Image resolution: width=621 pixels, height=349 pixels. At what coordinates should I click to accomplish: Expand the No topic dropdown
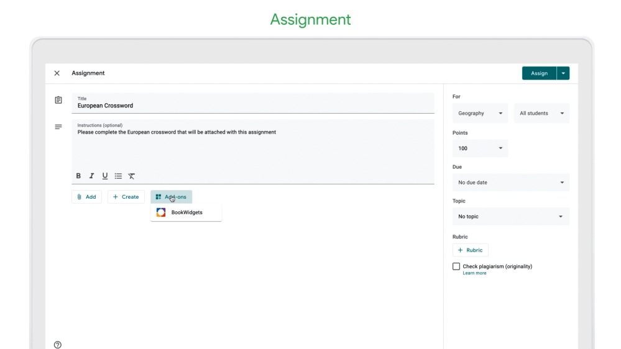pos(510,217)
